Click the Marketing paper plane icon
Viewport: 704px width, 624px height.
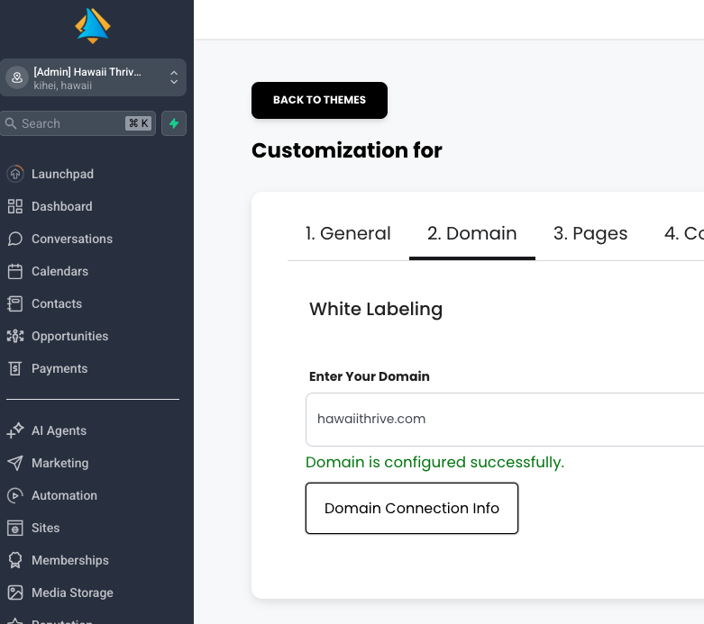pos(15,463)
